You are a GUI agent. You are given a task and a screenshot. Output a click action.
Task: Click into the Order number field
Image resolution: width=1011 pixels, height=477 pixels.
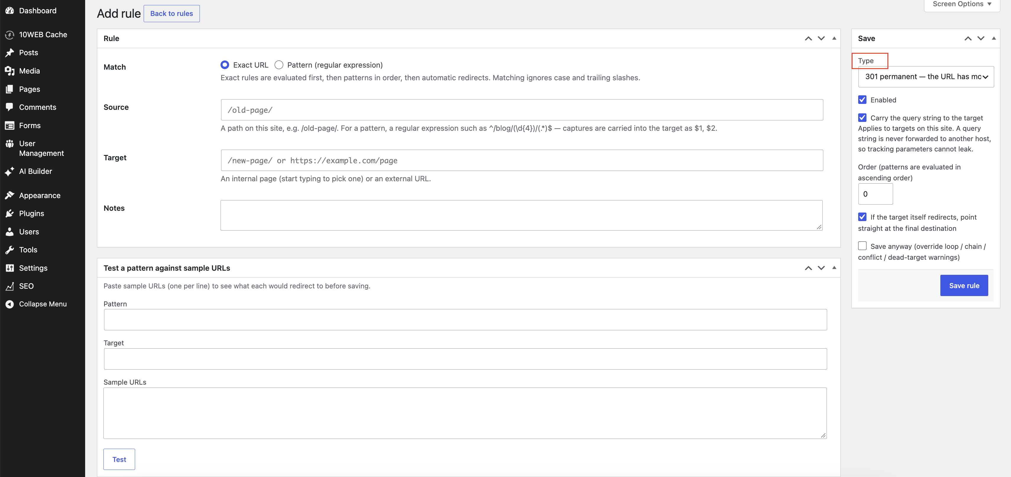[875, 194]
